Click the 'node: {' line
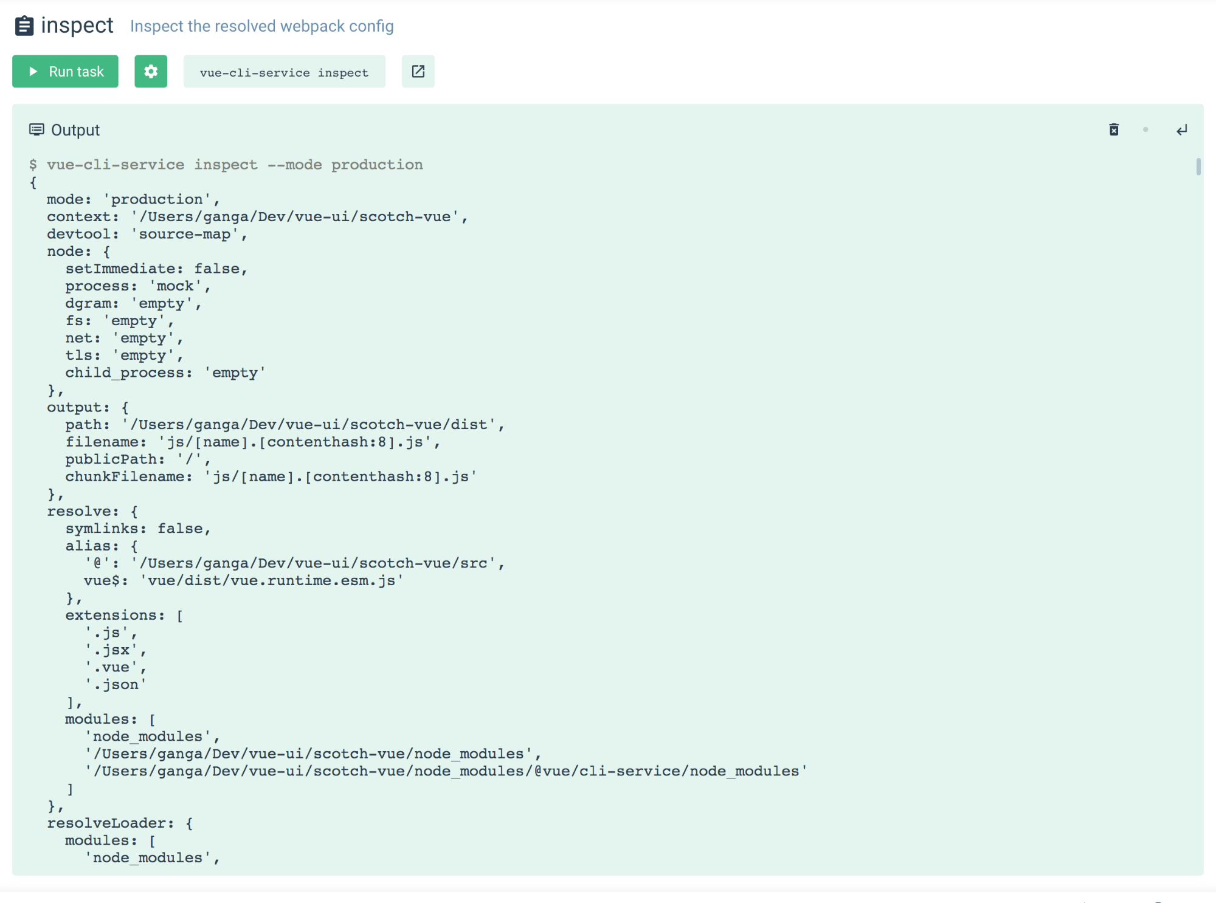This screenshot has height=903, width=1216. coord(78,252)
